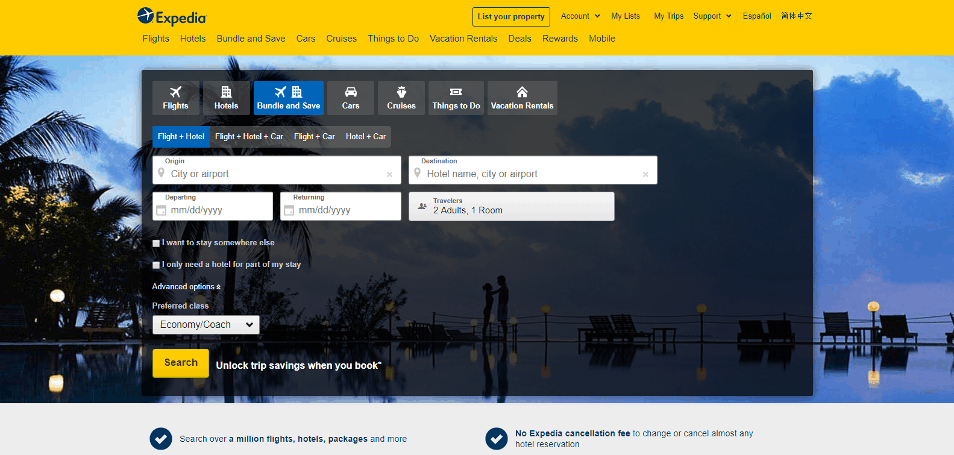Open the Support dropdown

coord(712,16)
